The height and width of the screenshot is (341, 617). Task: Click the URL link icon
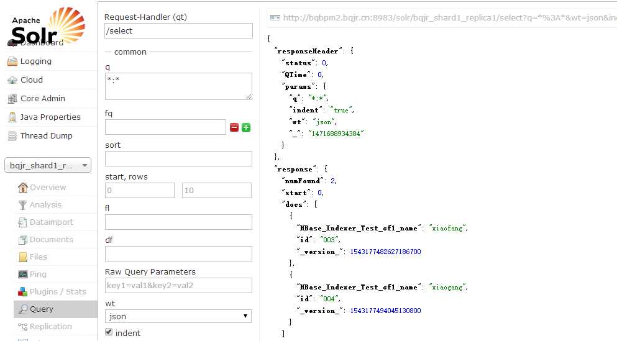pos(275,17)
